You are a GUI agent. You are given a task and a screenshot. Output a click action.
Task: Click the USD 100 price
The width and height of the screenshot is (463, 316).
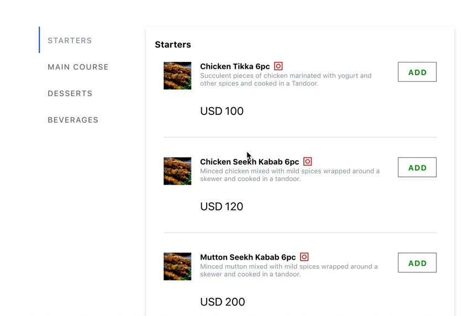(222, 111)
